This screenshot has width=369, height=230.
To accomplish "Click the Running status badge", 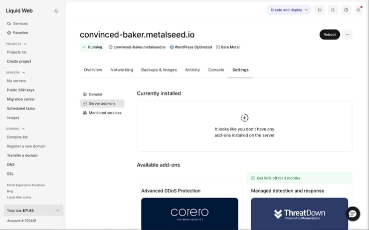I will [x=92, y=47].
